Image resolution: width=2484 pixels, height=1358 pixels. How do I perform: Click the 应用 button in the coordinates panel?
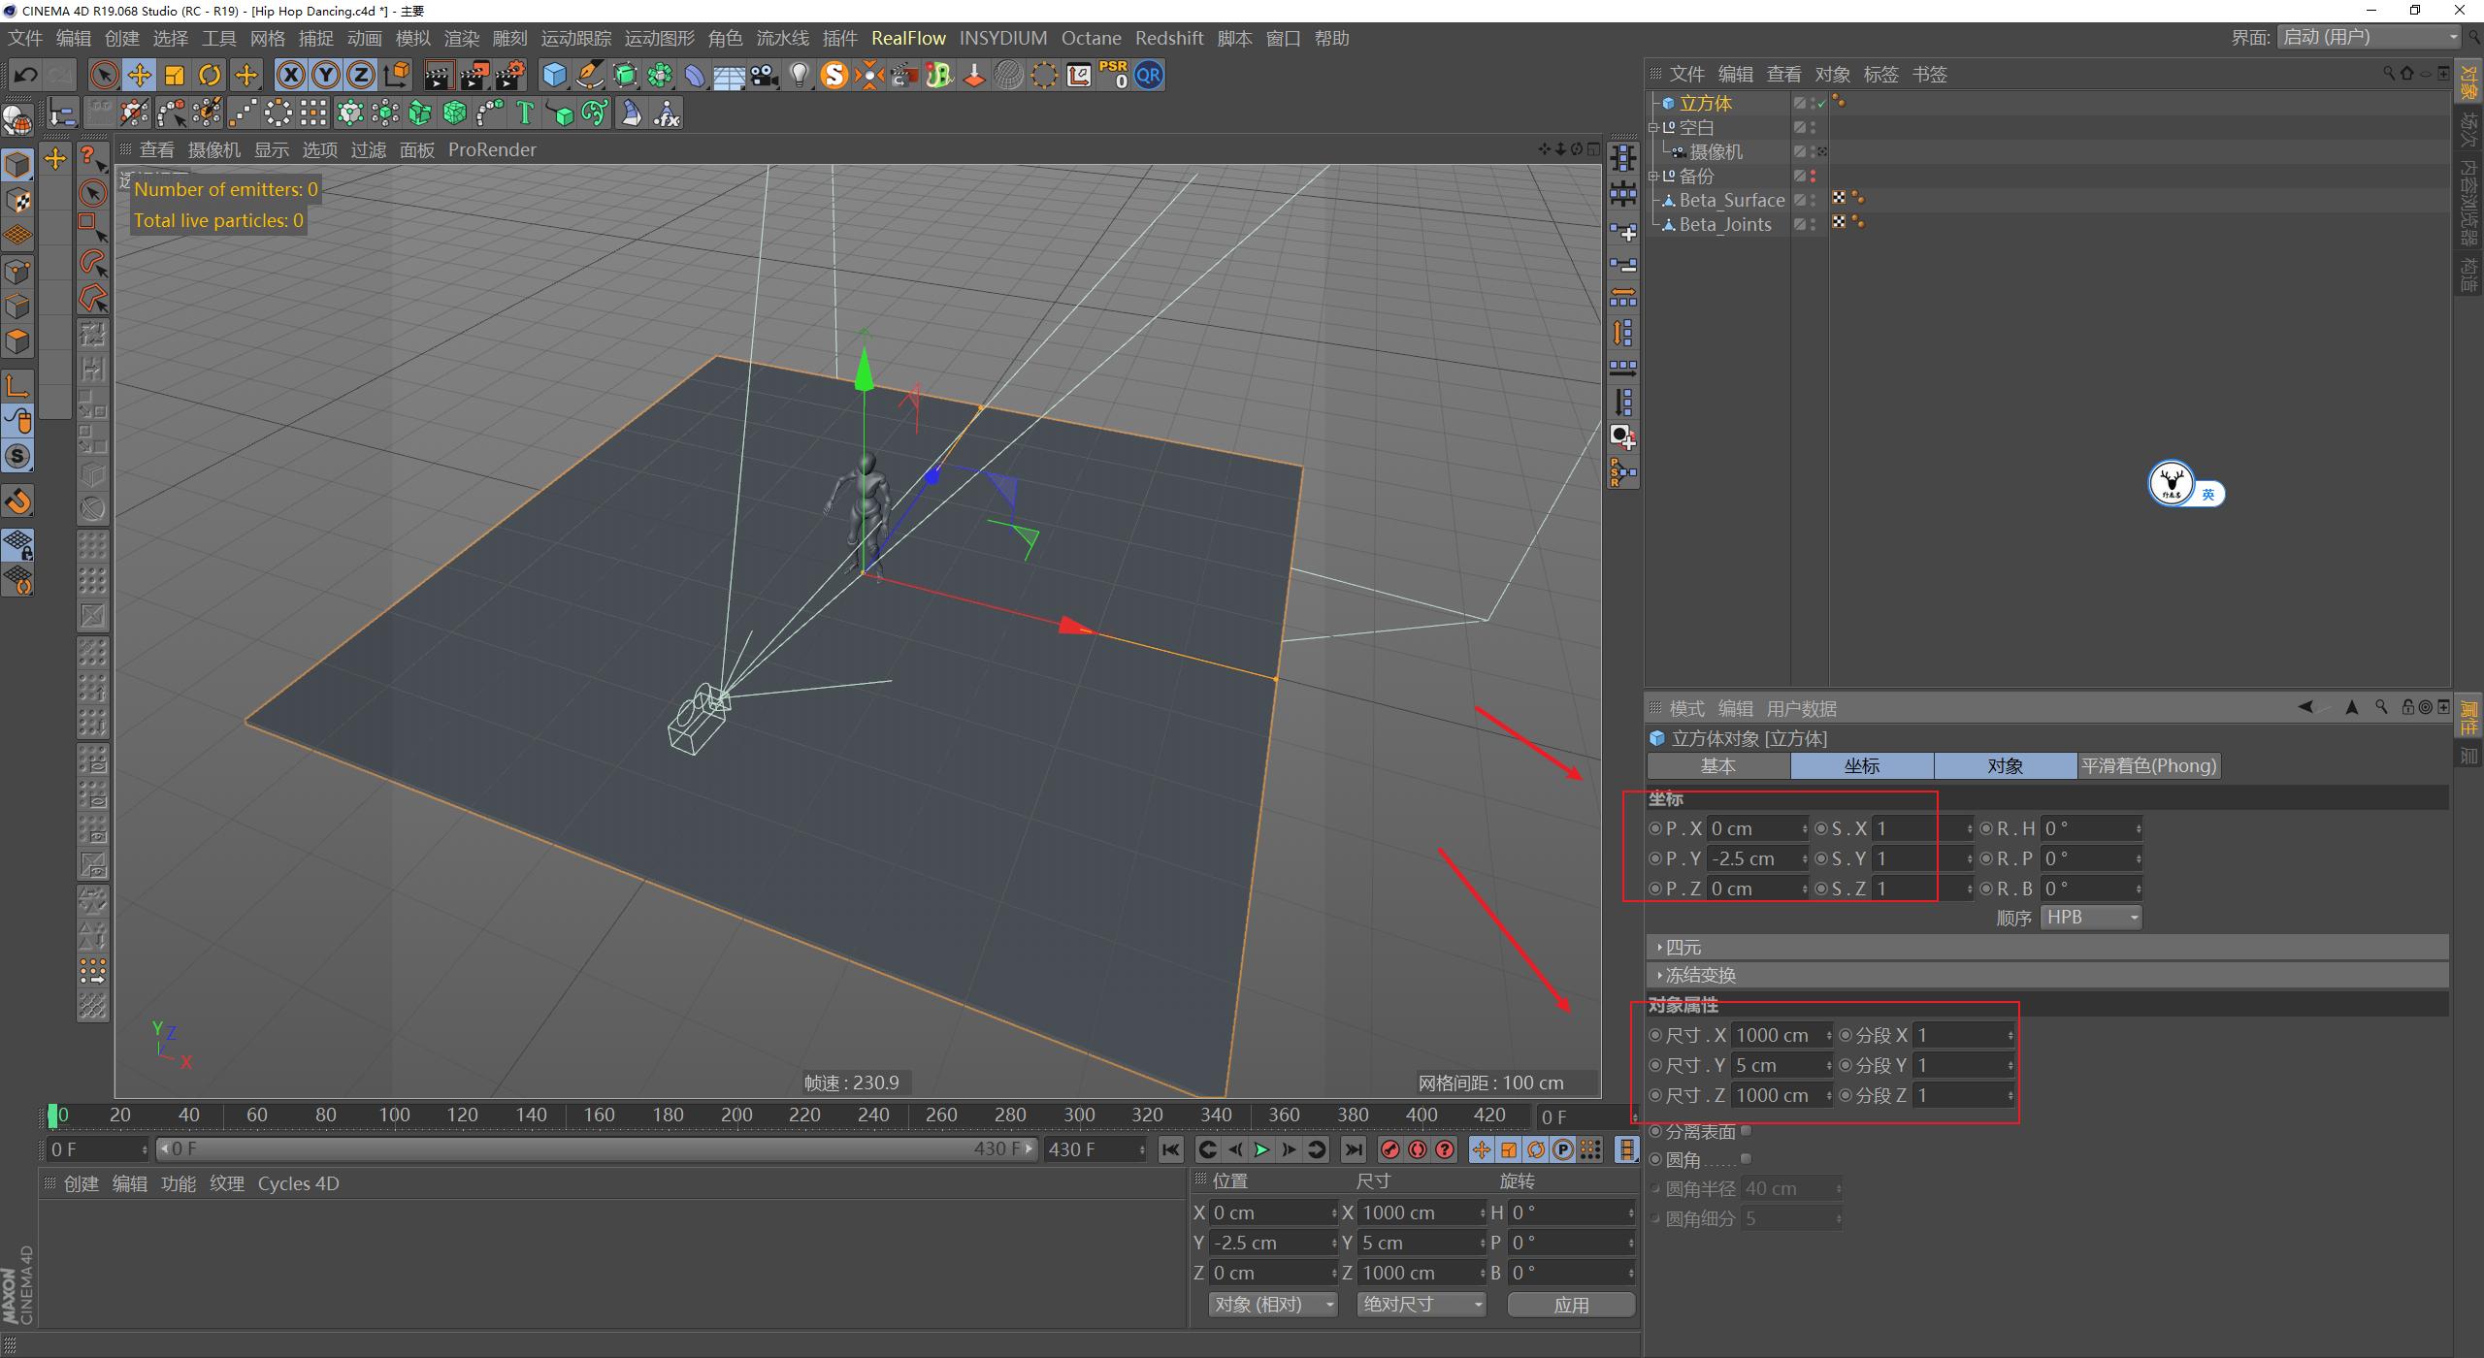[1570, 1305]
